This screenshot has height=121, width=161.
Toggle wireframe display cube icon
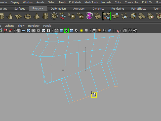(x=56, y=31)
